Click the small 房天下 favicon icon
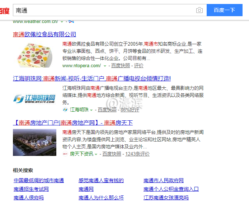The width and height of the screenshot is (249, 208). (65, 154)
